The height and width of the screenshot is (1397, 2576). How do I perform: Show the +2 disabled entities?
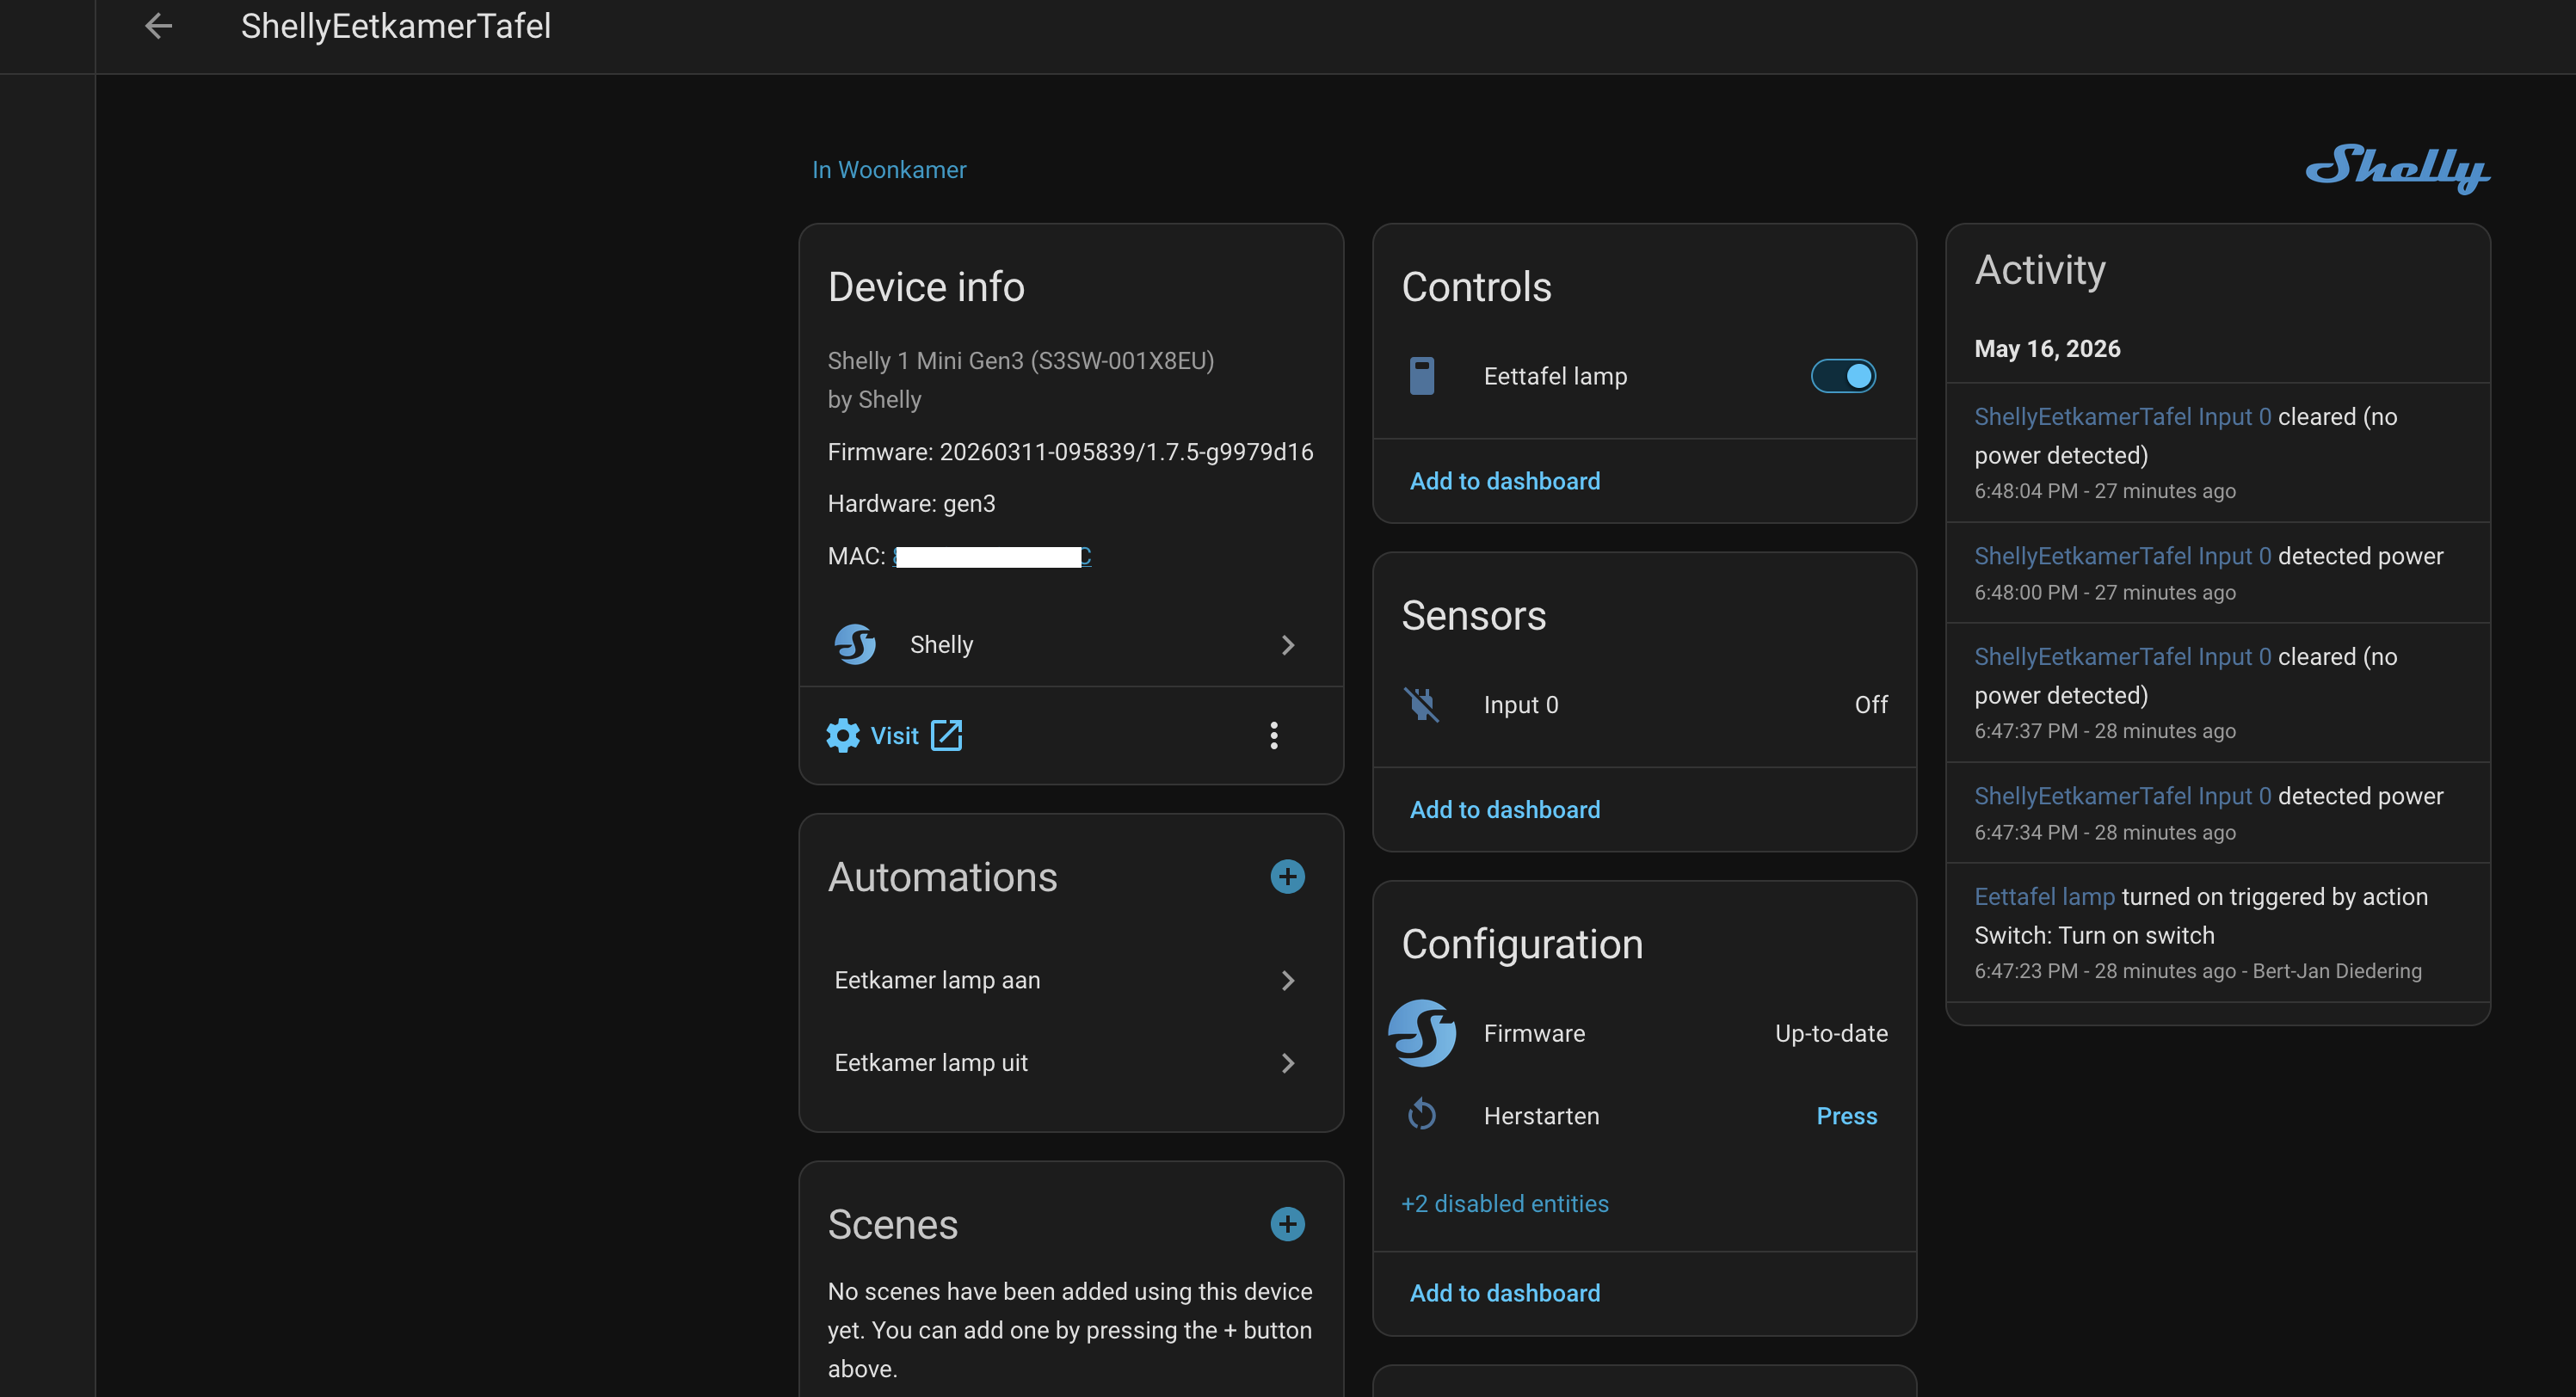[x=1504, y=1203]
